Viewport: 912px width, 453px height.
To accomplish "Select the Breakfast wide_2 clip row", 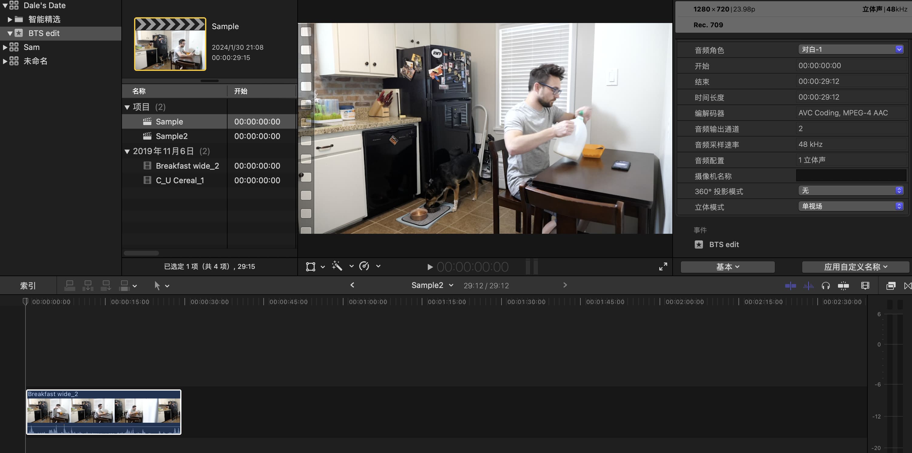I will [209, 166].
